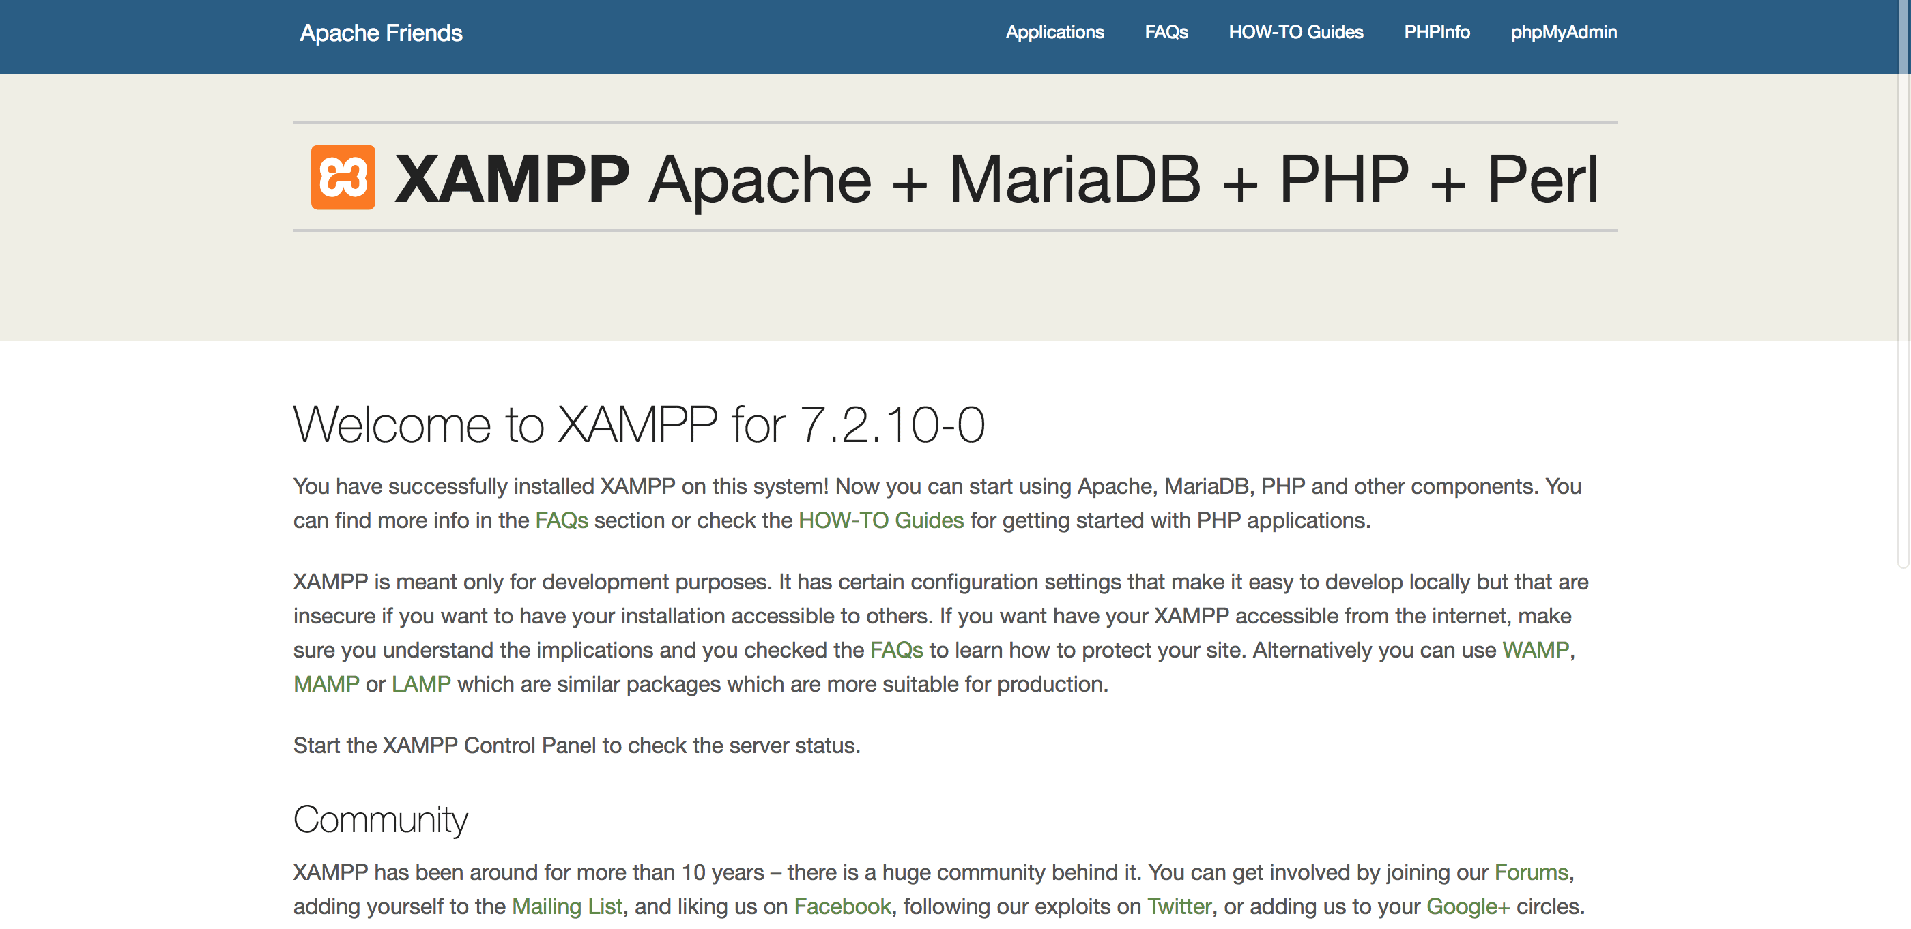Open the FAQs menu item
The width and height of the screenshot is (1911, 929).
[x=1165, y=31]
